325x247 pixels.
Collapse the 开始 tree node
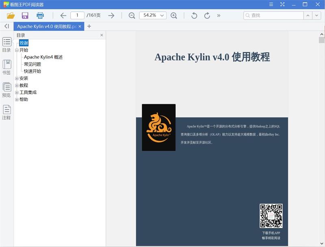coord(17,50)
